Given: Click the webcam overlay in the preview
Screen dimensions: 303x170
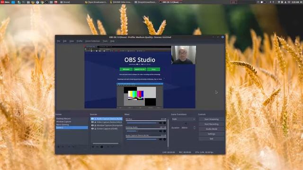Looking at the screenshot, I should (x=184, y=55).
